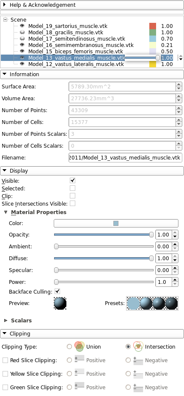Select Yellow Slice Clipping Negative option
Screen dimensions: 184x396
coord(128,374)
